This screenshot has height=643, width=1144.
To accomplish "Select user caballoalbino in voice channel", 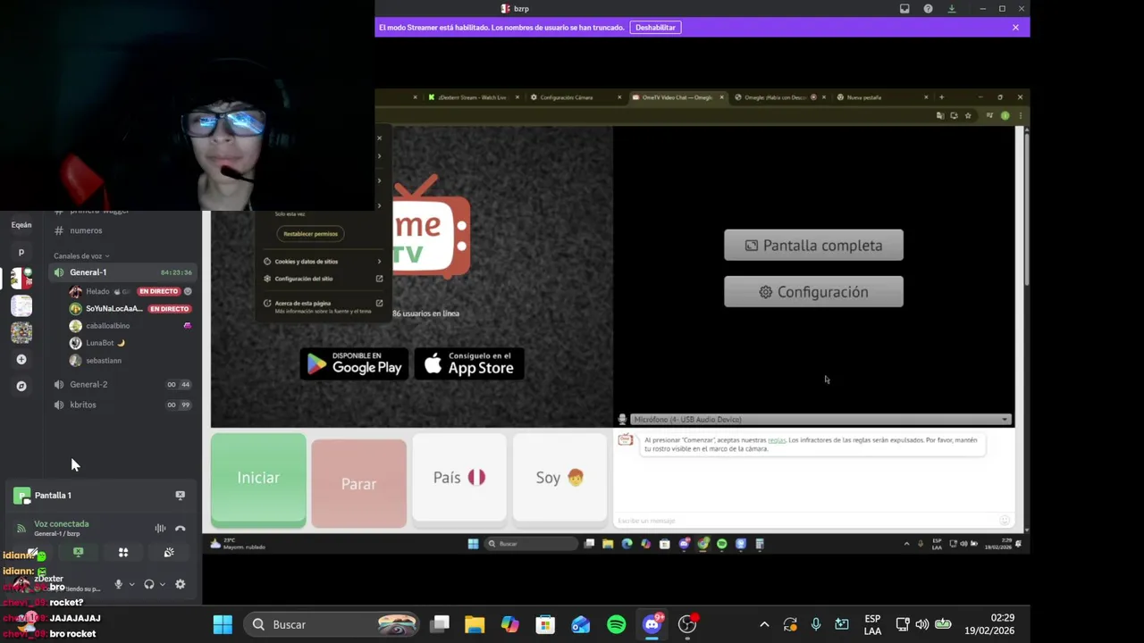I will click(131, 326).
